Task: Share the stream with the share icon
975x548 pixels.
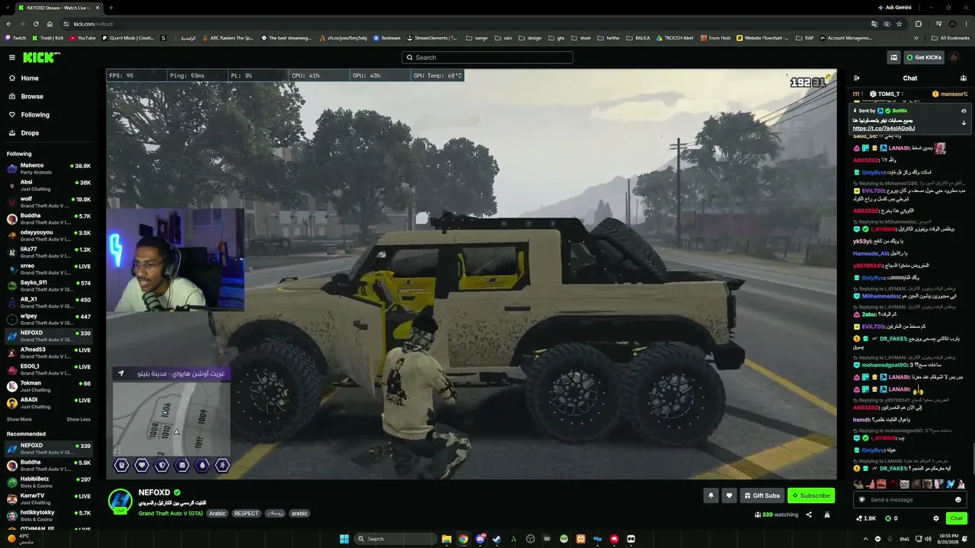Action: 809,515
